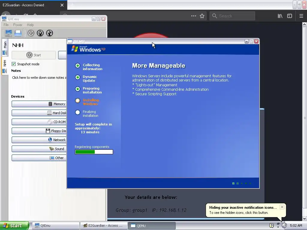Expand the CD ROM device section
Screen dimensions: 307x230
pyautogui.click(x=39, y=122)
